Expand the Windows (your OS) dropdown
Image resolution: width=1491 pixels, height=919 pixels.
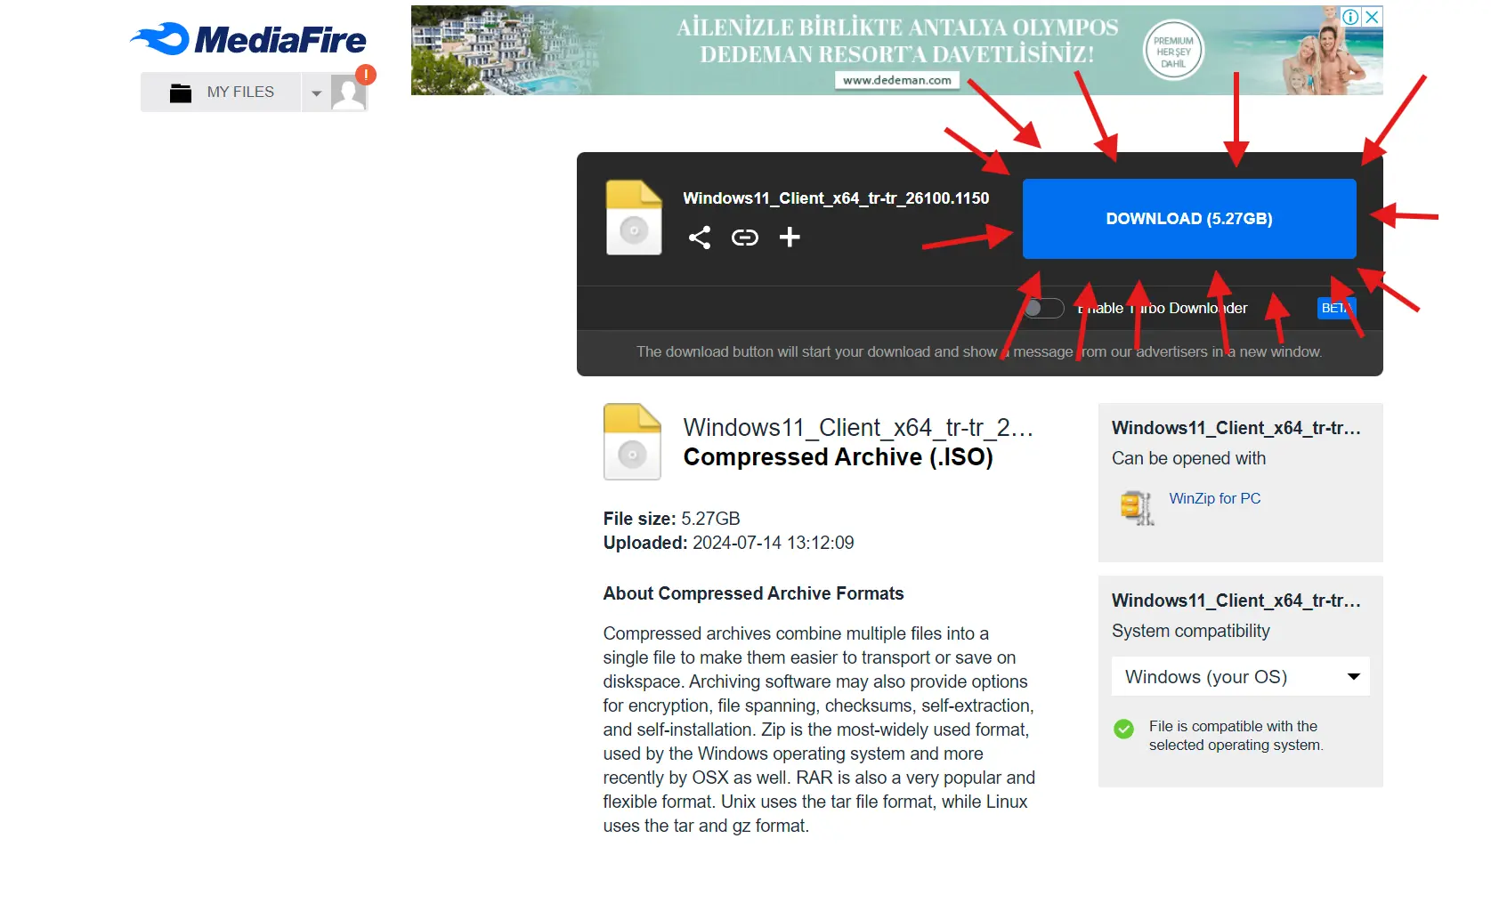pyautogui.click(x=1240, y=677)
